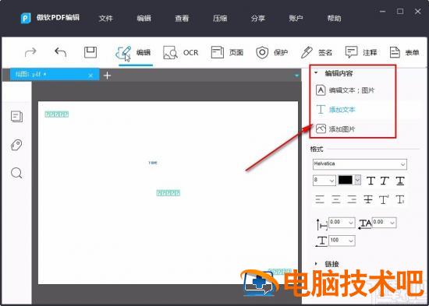
Task: Toggle italic text formatting
Action: point(385,181)
